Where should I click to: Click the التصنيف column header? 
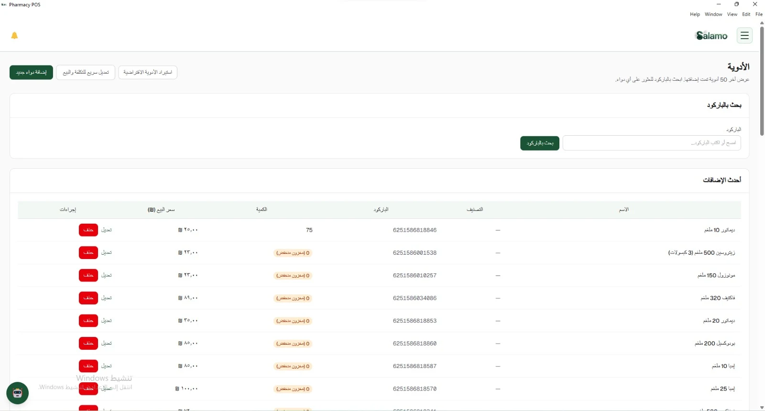click(475, 209)
